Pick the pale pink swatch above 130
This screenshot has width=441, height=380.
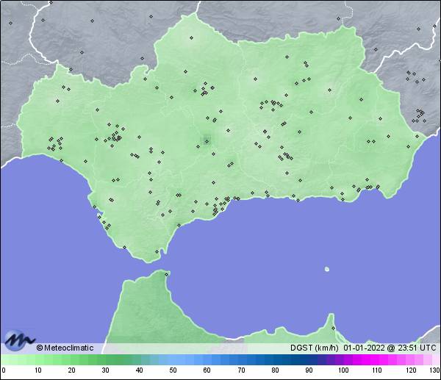(436, 359)
